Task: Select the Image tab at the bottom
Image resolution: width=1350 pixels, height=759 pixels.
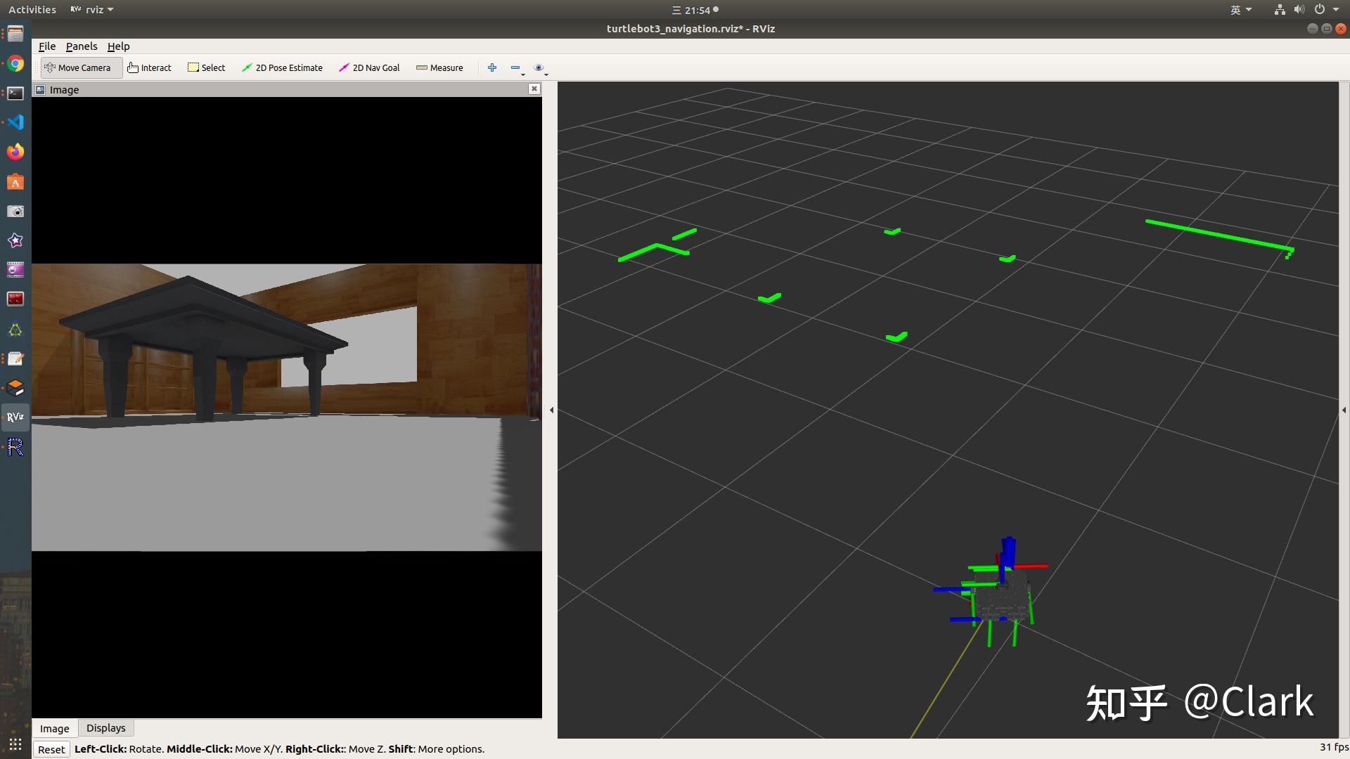Action: coord(54,728)
